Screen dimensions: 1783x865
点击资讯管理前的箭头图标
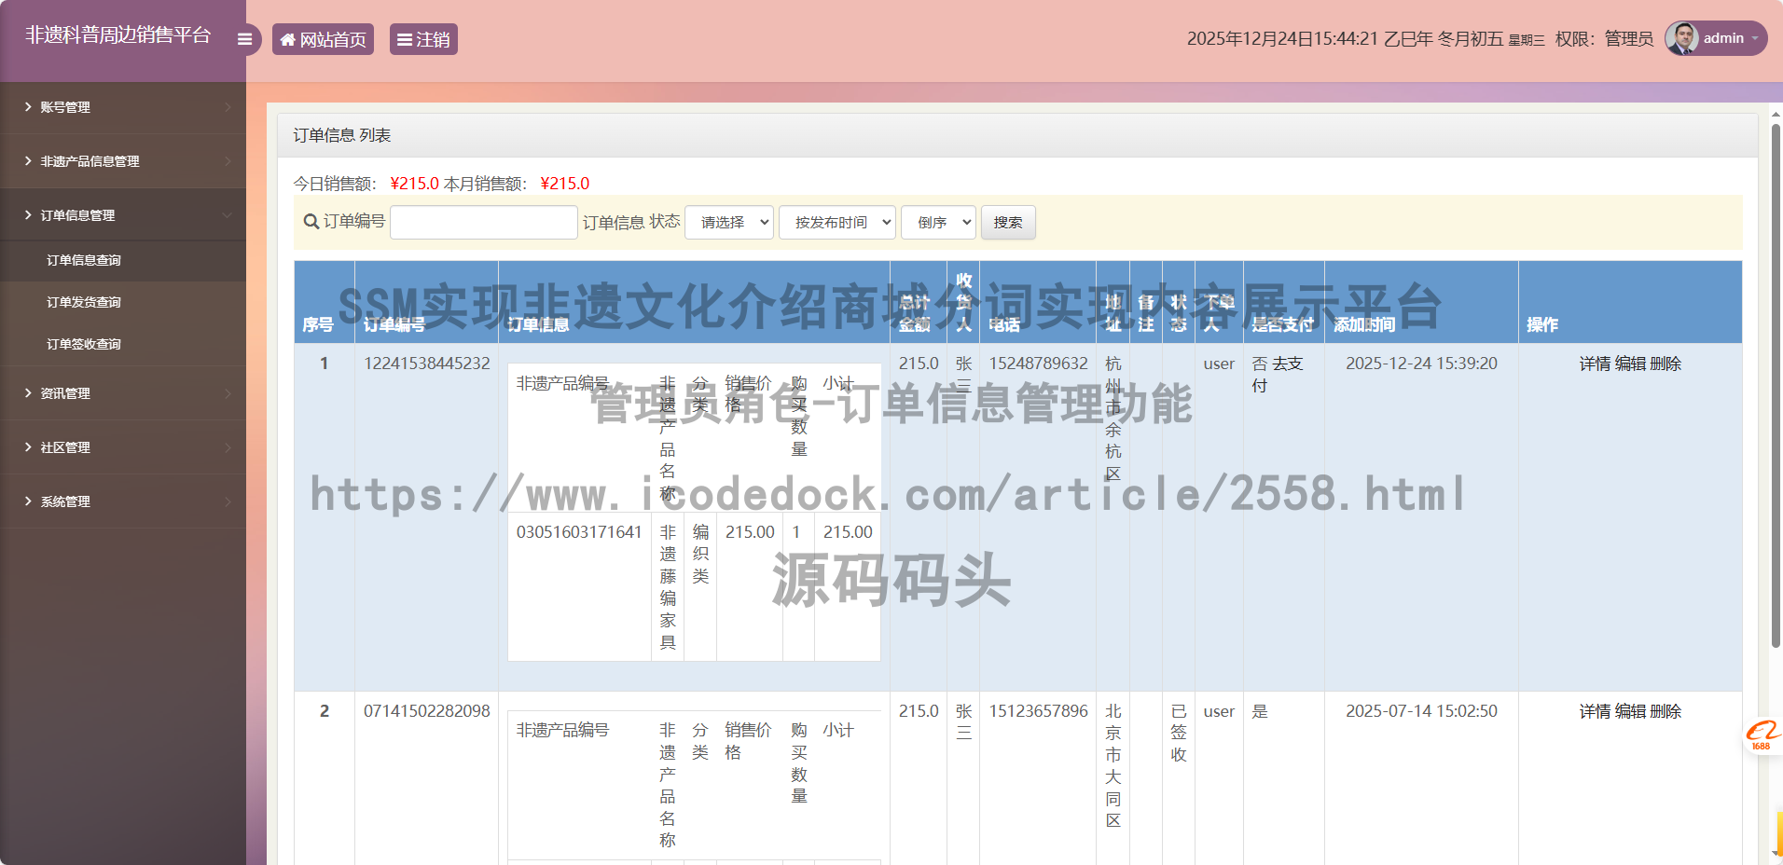(x=27, y=392)
